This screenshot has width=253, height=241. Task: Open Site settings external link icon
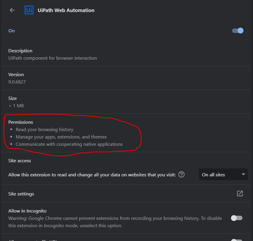pyautogui.click(x=240, y=194)
